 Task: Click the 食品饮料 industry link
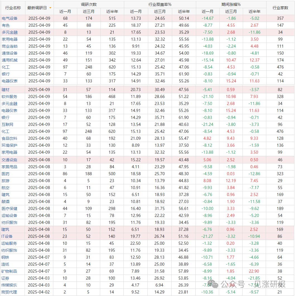tap(9, 138)
